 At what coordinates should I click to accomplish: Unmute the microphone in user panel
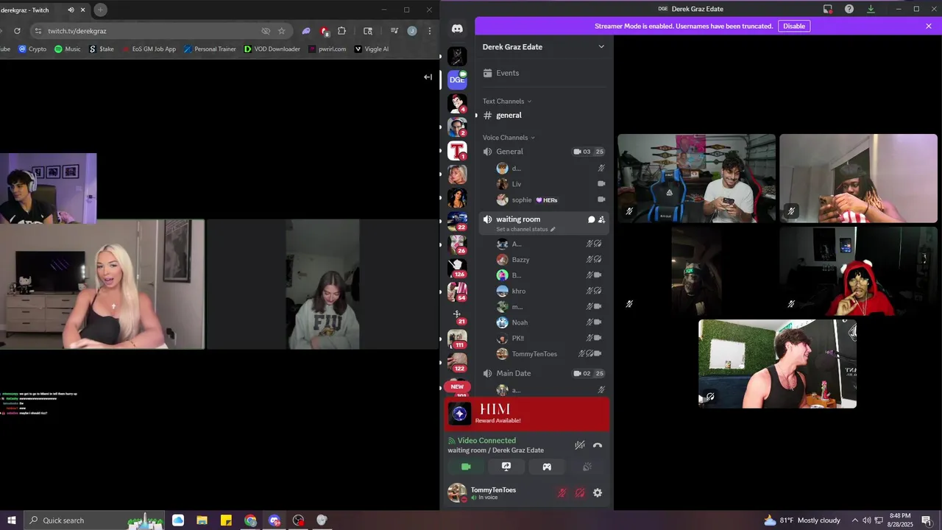(562, 493)
